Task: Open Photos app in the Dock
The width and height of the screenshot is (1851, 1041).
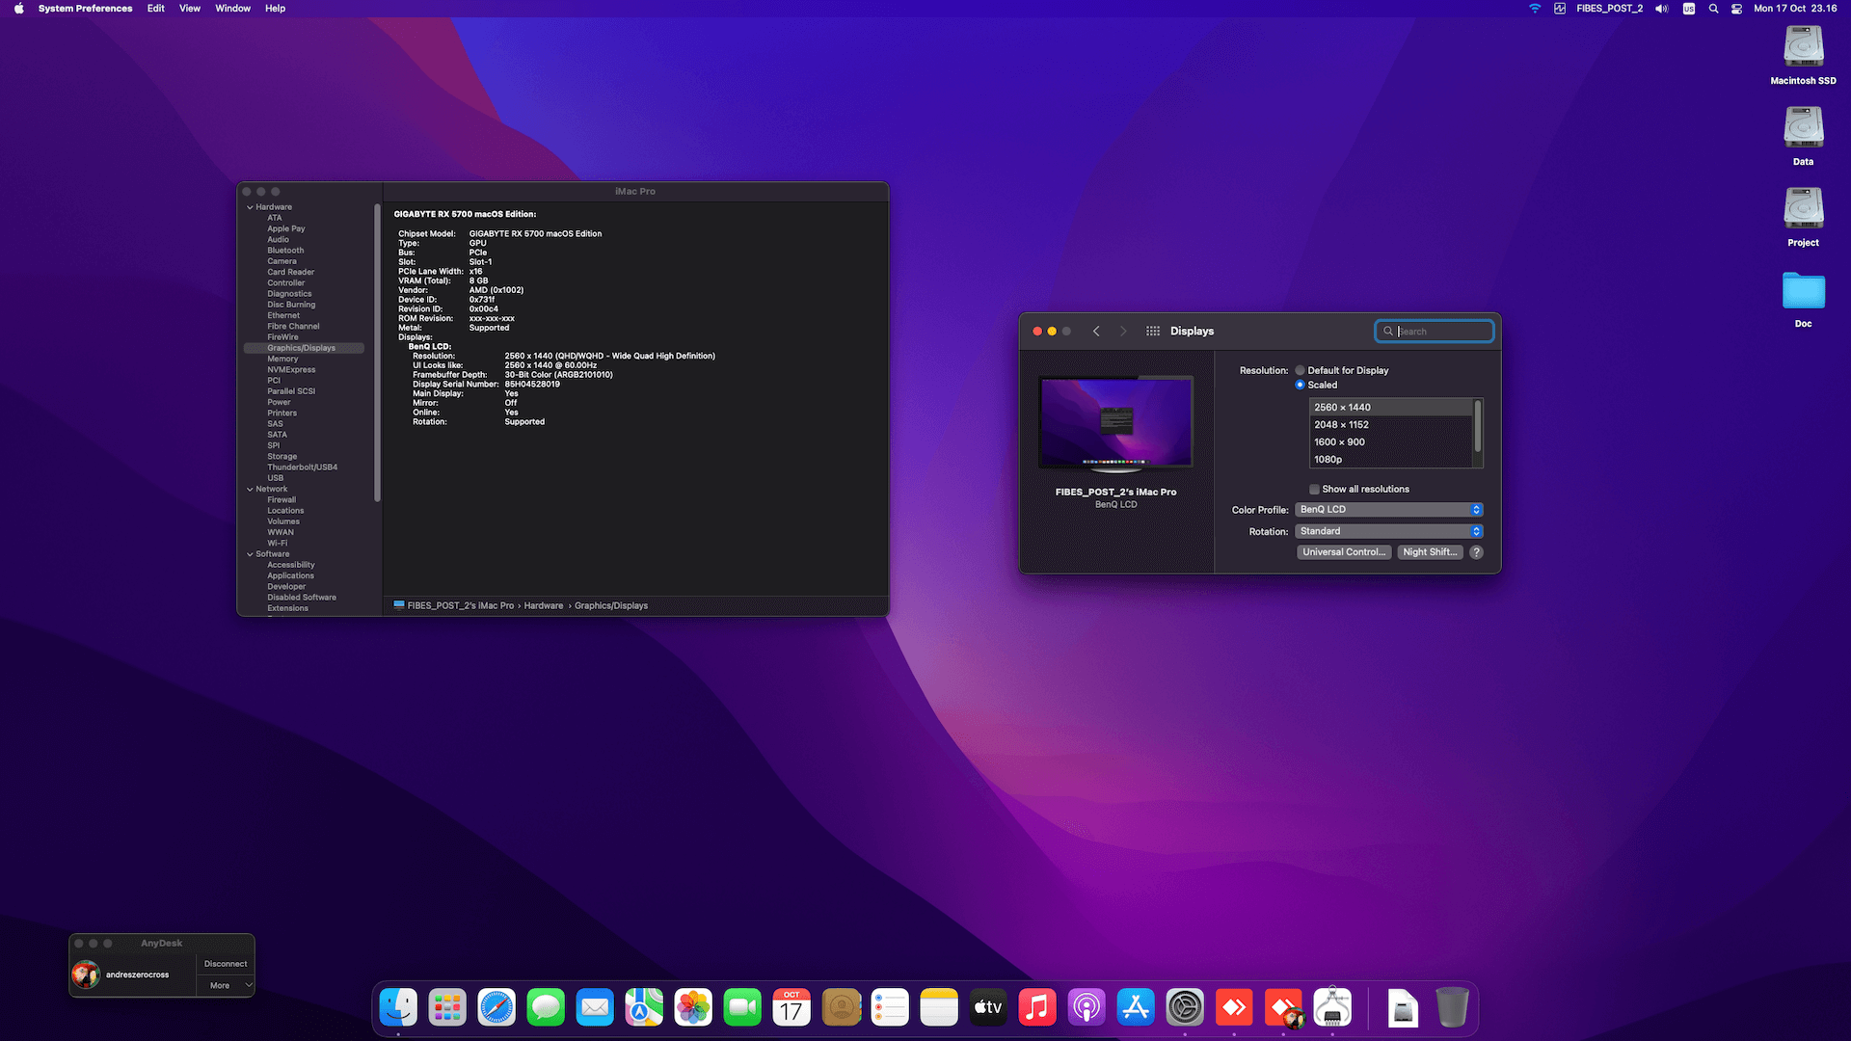Action: (x=693, y=1008)
